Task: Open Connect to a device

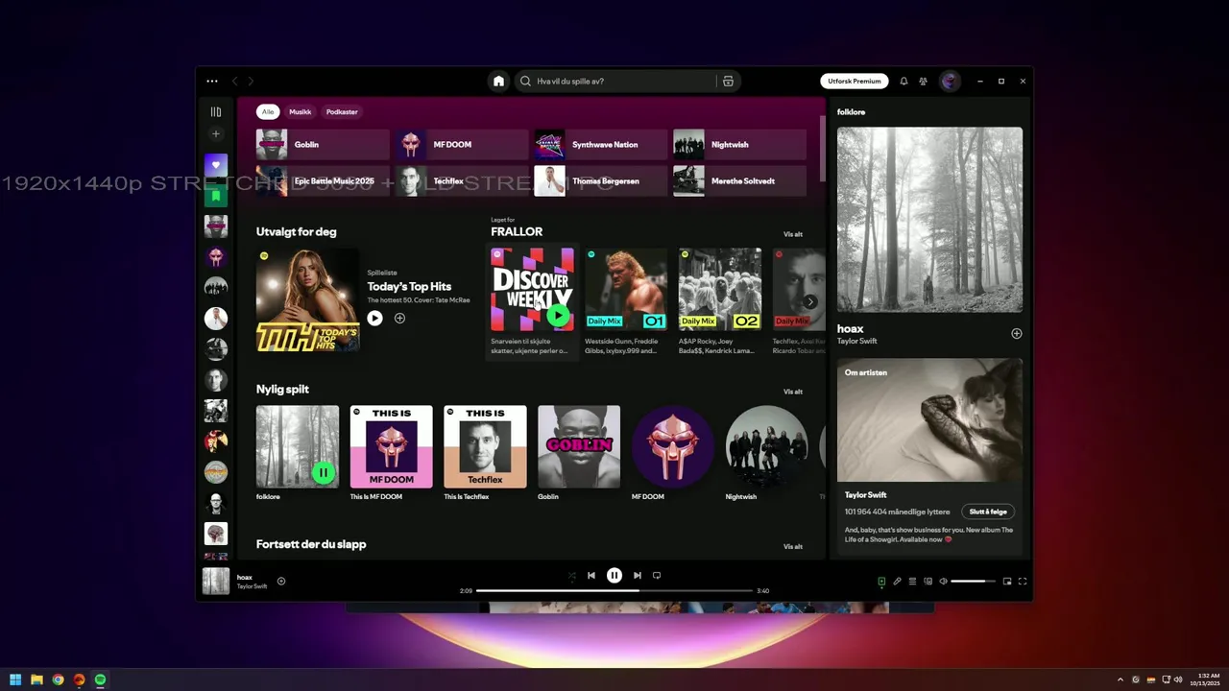Action: click(928, 582)
